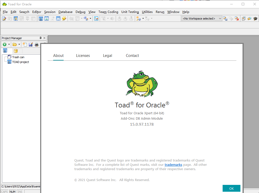
Task: Open the Team Coding menu
Action: coord(108,12)
